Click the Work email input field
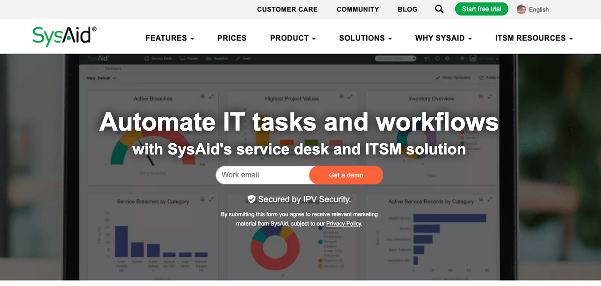Screen dimensions: 601x286 pyautogui.click(x=263, y=175)
